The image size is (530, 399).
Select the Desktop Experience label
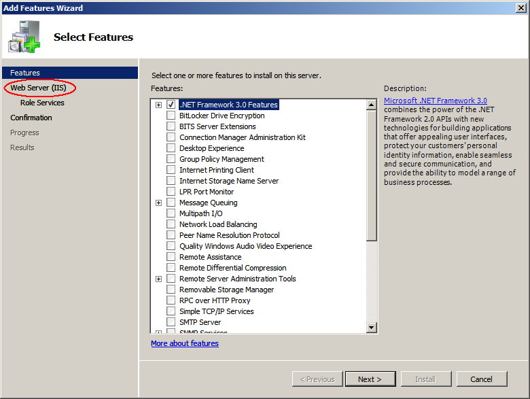211,148
